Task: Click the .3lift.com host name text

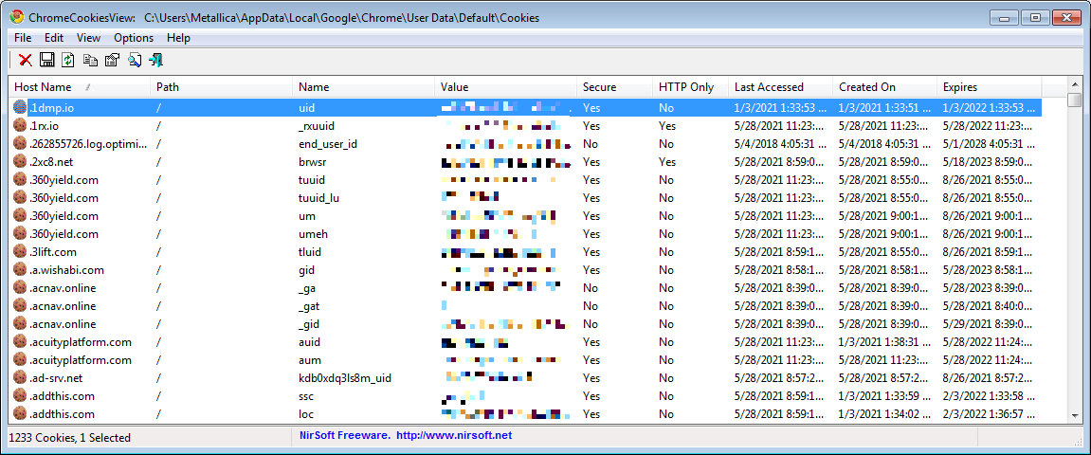Action: click(53, 252)
